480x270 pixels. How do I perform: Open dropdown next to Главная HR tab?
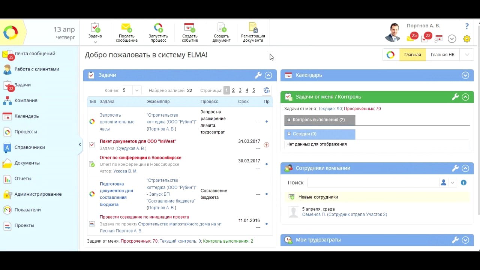click(467, 55)
